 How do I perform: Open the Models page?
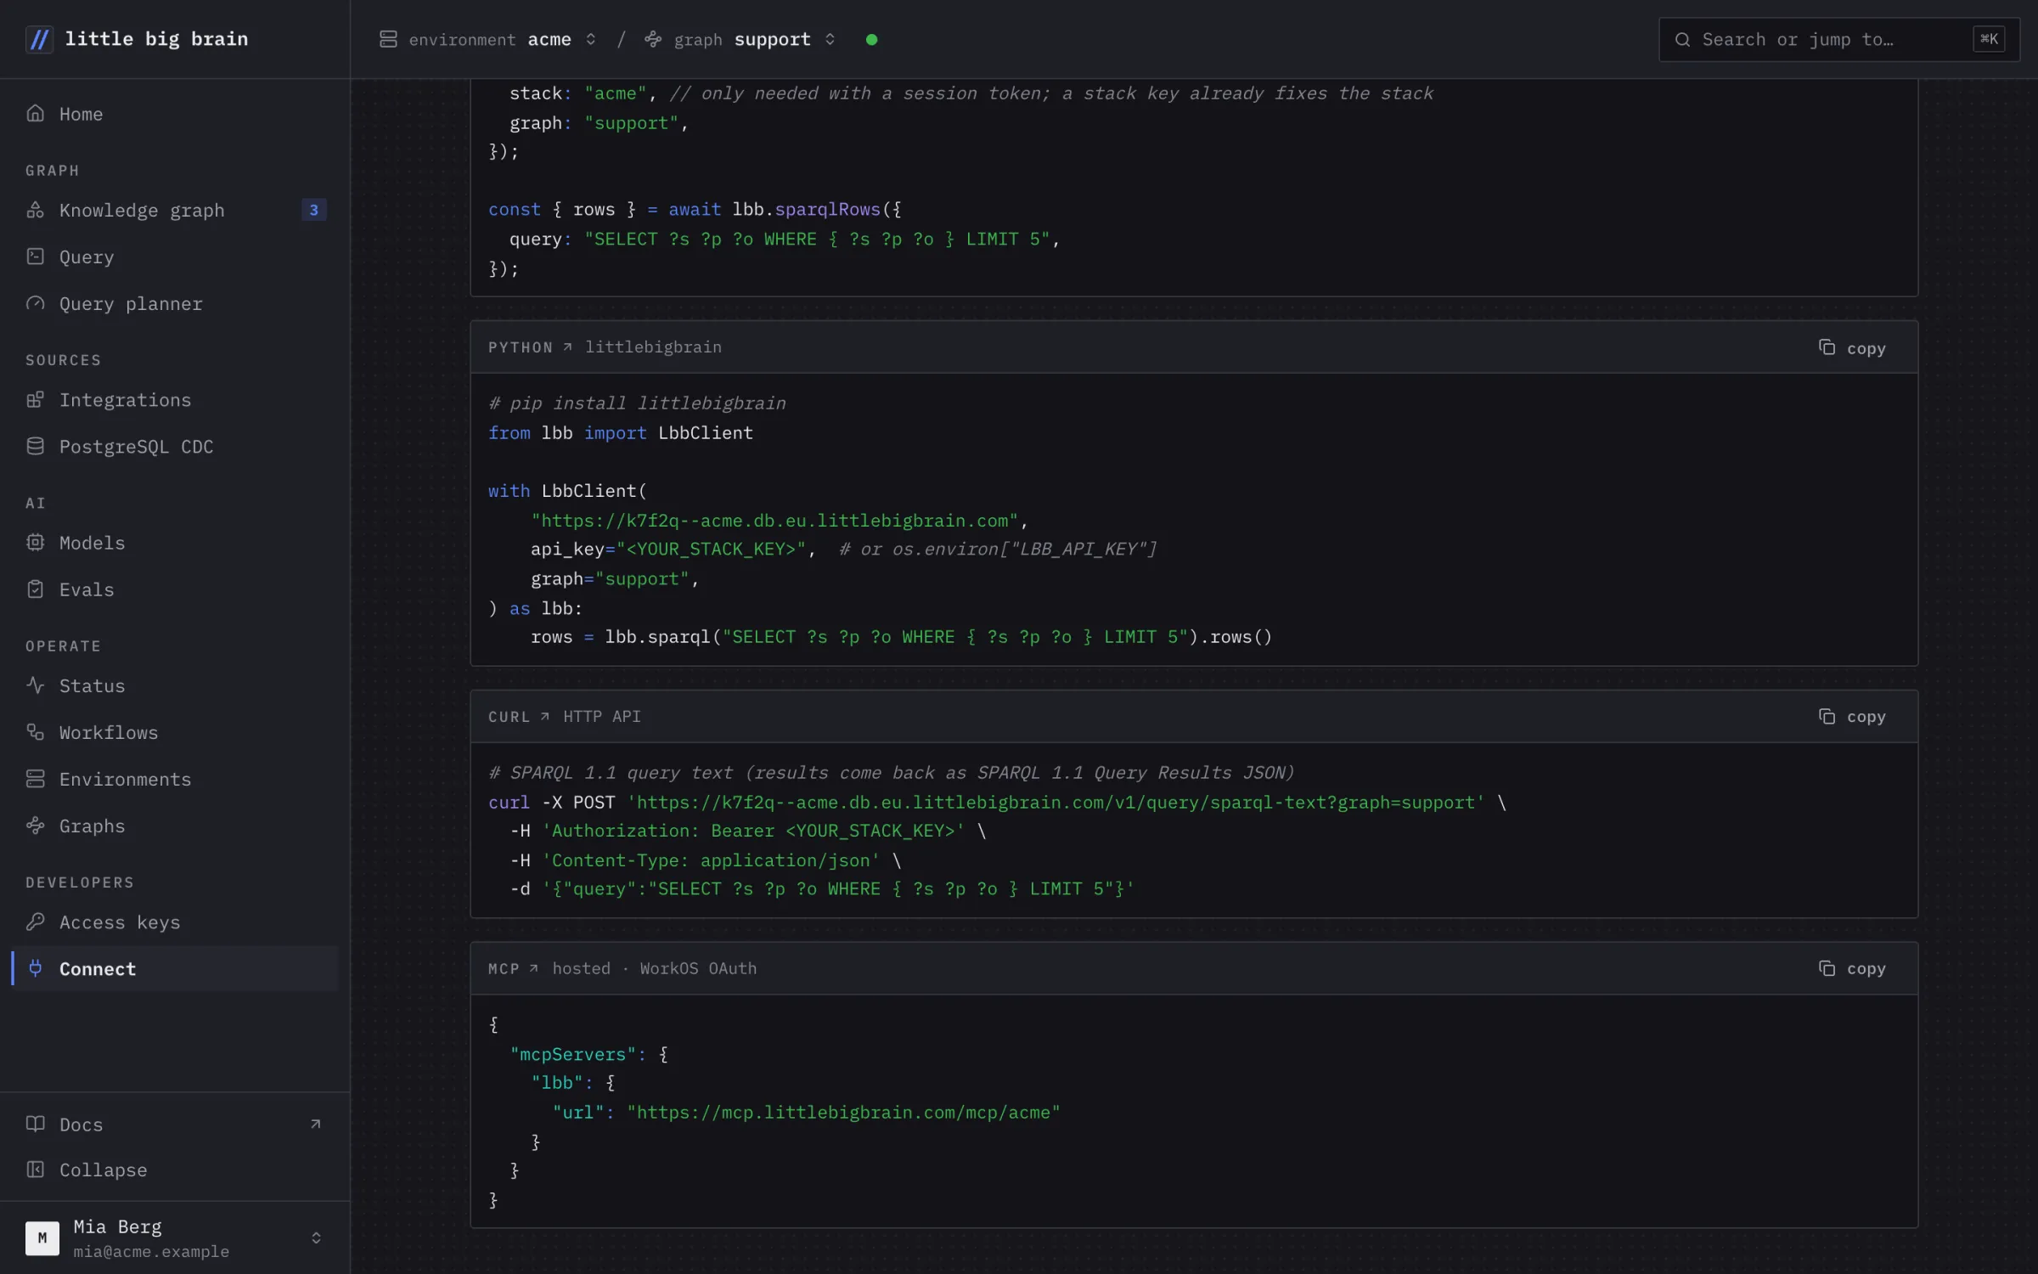[175, 542]
